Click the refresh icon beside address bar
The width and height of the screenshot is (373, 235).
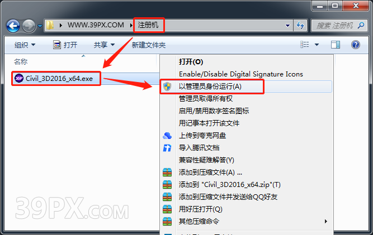(300, 25)
